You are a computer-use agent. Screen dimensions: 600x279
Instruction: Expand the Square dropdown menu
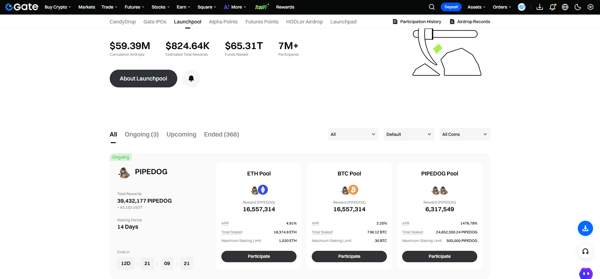pyautogui.click(x=207, y=7)
